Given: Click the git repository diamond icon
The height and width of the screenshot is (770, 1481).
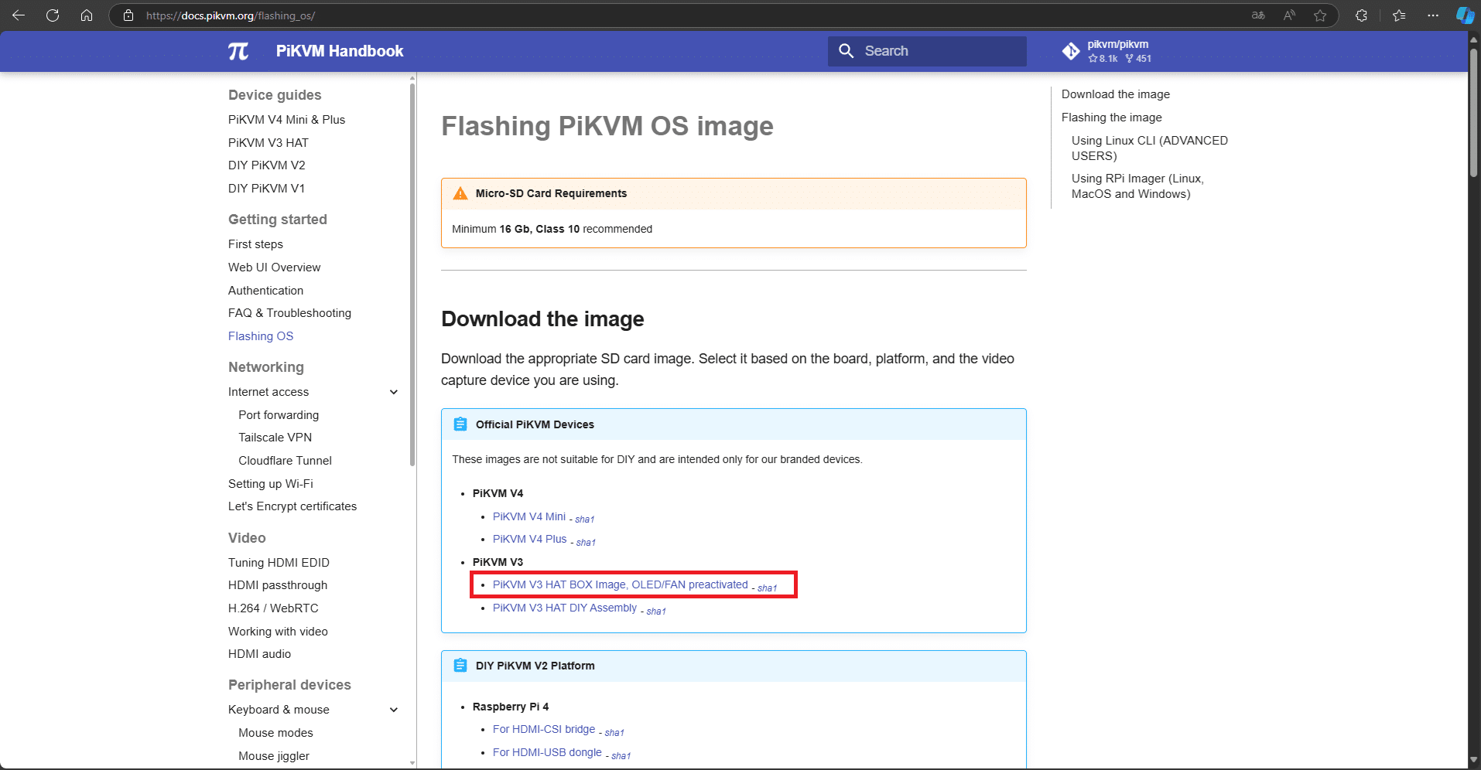Looking at the screenshot, I should click(x=1071, y=51).
